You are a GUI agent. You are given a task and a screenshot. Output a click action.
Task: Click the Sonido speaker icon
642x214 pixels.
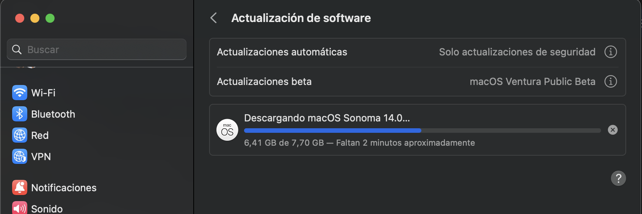(x=20, y=208)
